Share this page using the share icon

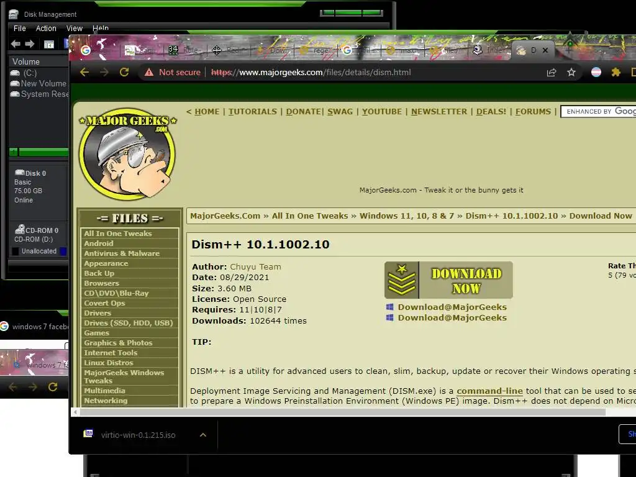pos(552,72)
